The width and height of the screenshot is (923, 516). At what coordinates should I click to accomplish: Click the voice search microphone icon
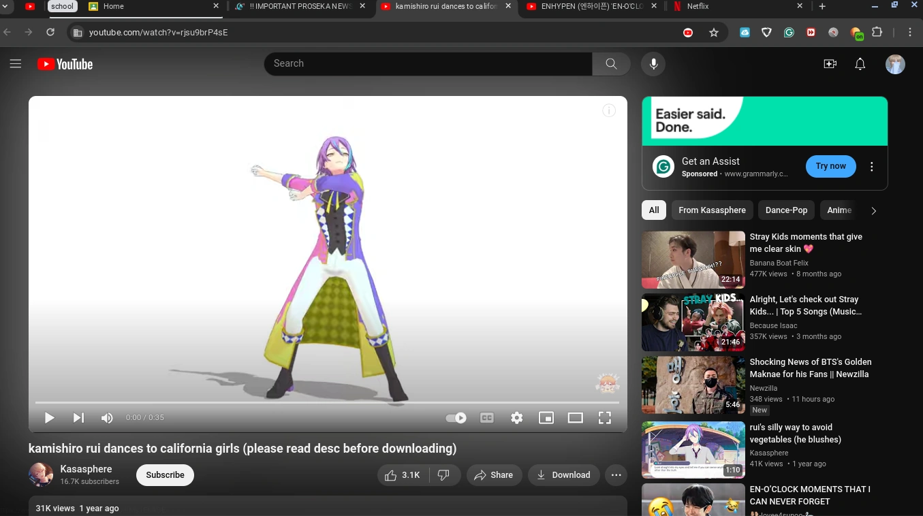pyautogui.click(x=653, y=64)
